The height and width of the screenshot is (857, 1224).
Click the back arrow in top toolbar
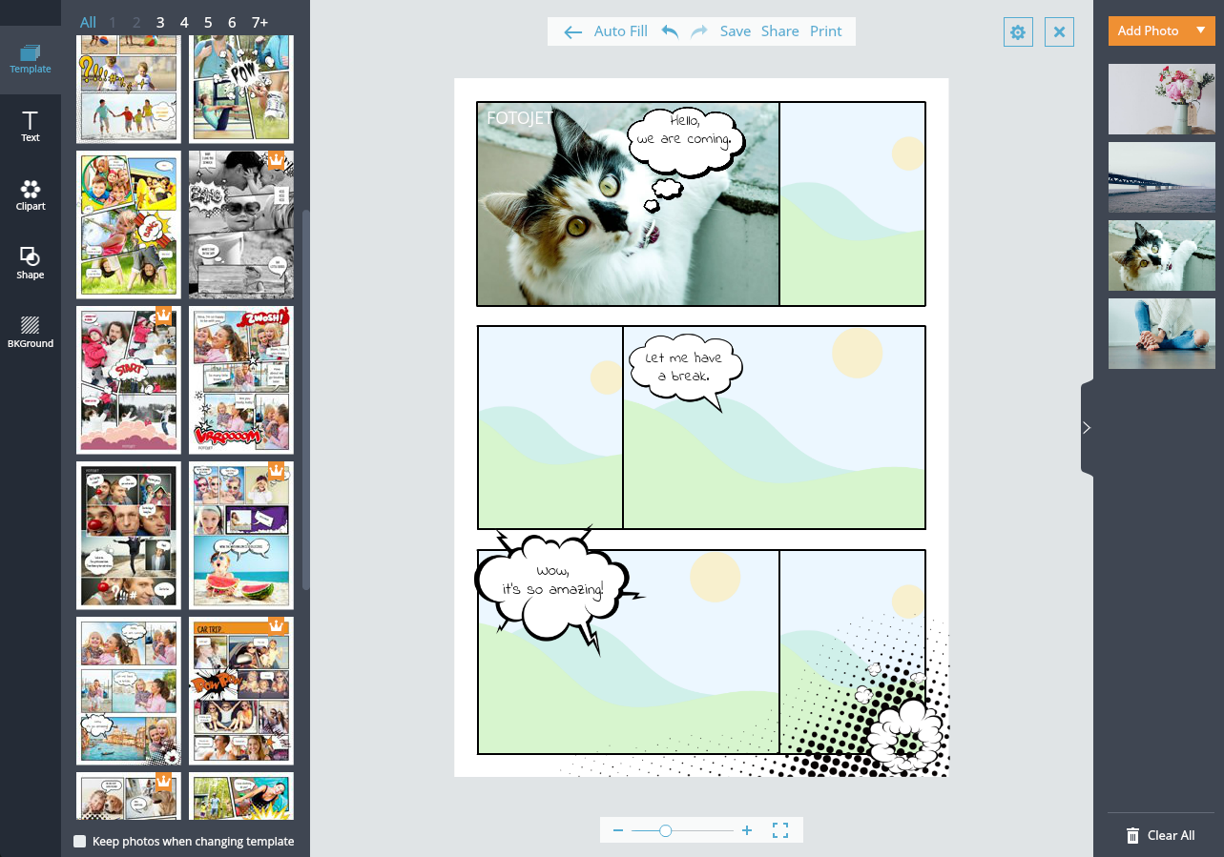click(572, 31)
